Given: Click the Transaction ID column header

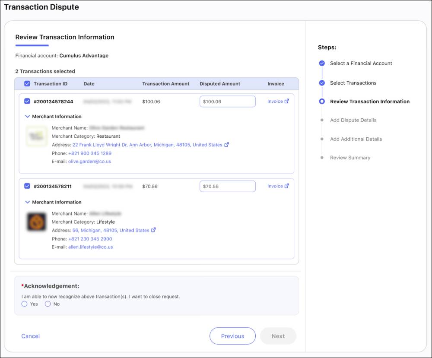Looking at the screenshot, I should pos(51,84).
